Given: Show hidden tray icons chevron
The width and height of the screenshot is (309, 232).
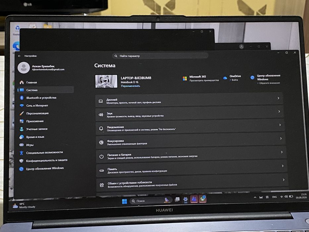Looking at the screenshot, I should tap(255, 197).
